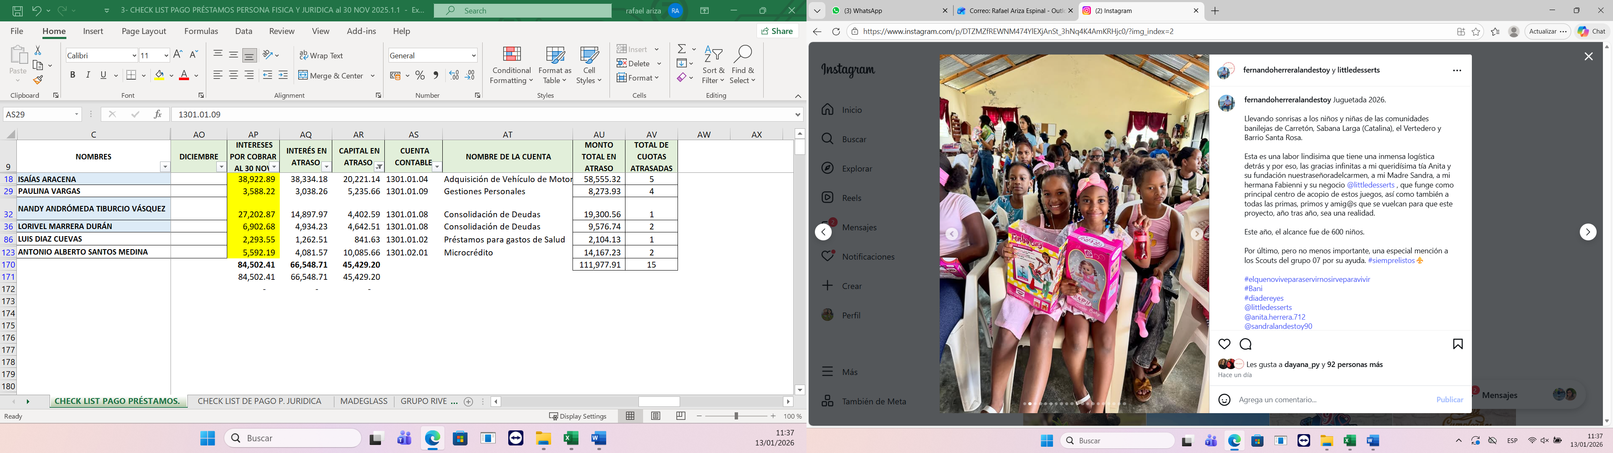Screen dimensions: 1613x453
Task: Insert a function using the fx icon
Action: click(158, 115)
